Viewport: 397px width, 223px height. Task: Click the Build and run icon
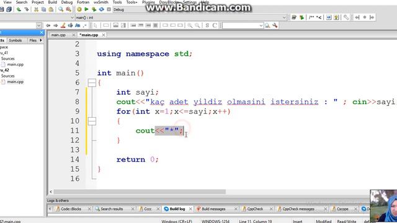(x=94, y=9)
